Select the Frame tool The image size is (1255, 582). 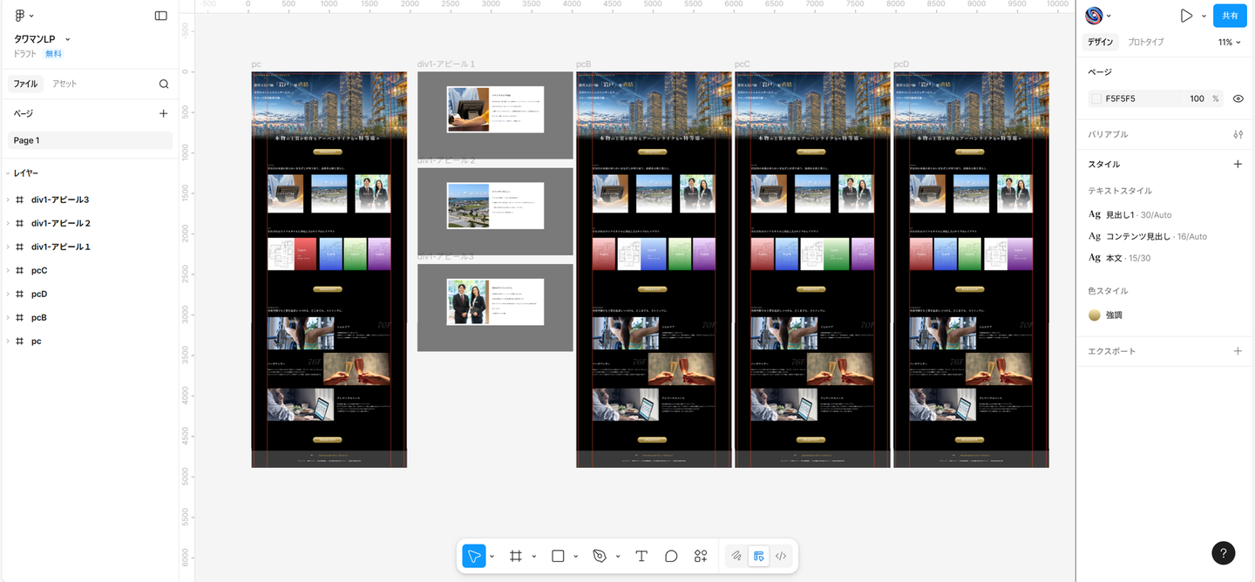[x=516, y=556]
